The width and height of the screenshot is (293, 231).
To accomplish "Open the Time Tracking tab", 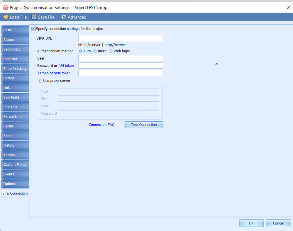I will pos(15,69).
